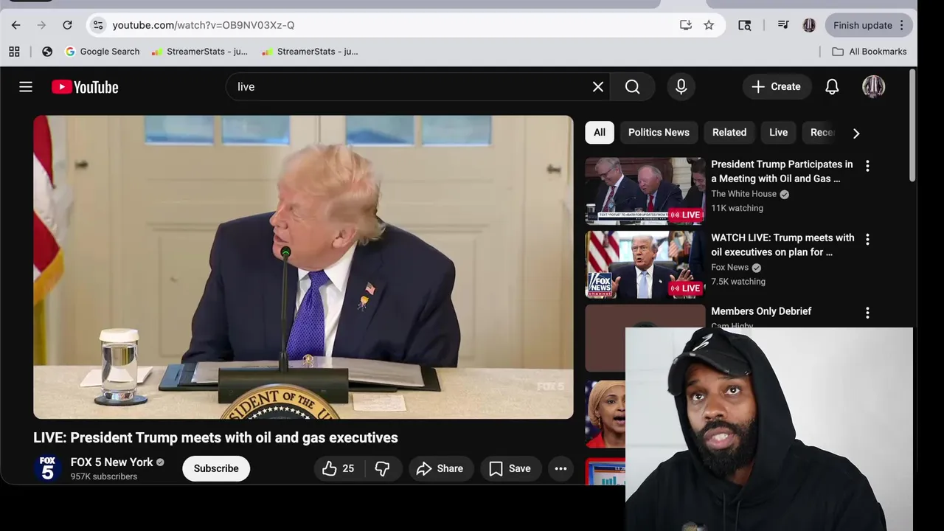Open The White House channel name
Image resolution: width=944 pixels, height=531 pixels.
click(x=743, y=194)
